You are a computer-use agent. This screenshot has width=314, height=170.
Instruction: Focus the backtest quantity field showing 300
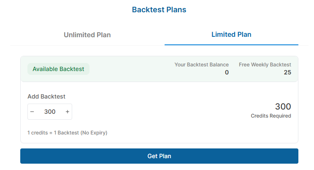50,112
